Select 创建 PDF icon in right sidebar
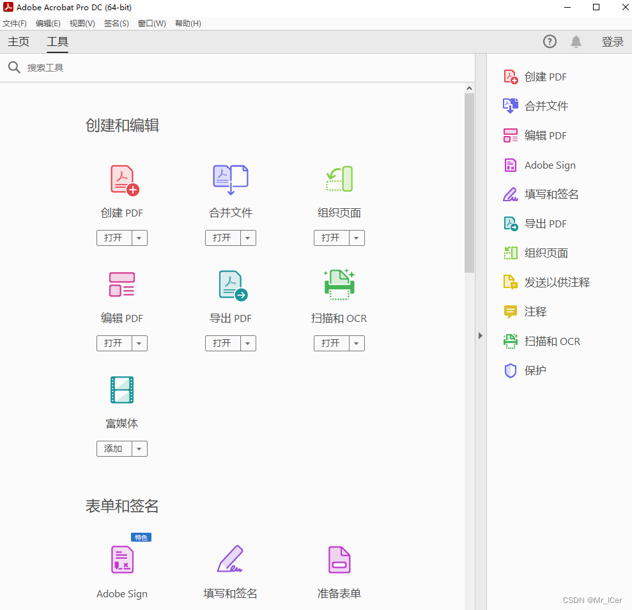Screen dimensions: 632x610 (x=511, y=77)
